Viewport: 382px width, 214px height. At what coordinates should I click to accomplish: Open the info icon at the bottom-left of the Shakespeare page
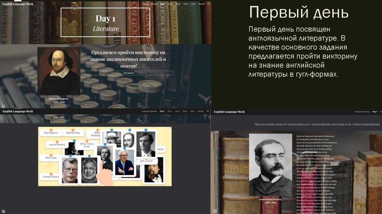3,106
